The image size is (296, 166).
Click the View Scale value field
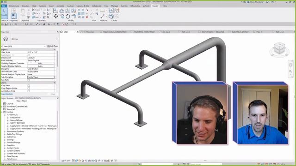41,52
